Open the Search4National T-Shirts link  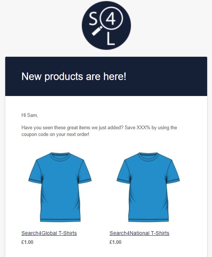(139, 233)
